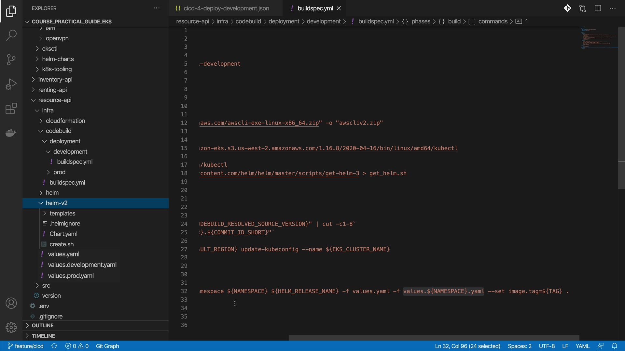Open the Manage gear icon
The width and height of the screenshot is (625, 351).
pyautogui.click(x=11, y=327)
